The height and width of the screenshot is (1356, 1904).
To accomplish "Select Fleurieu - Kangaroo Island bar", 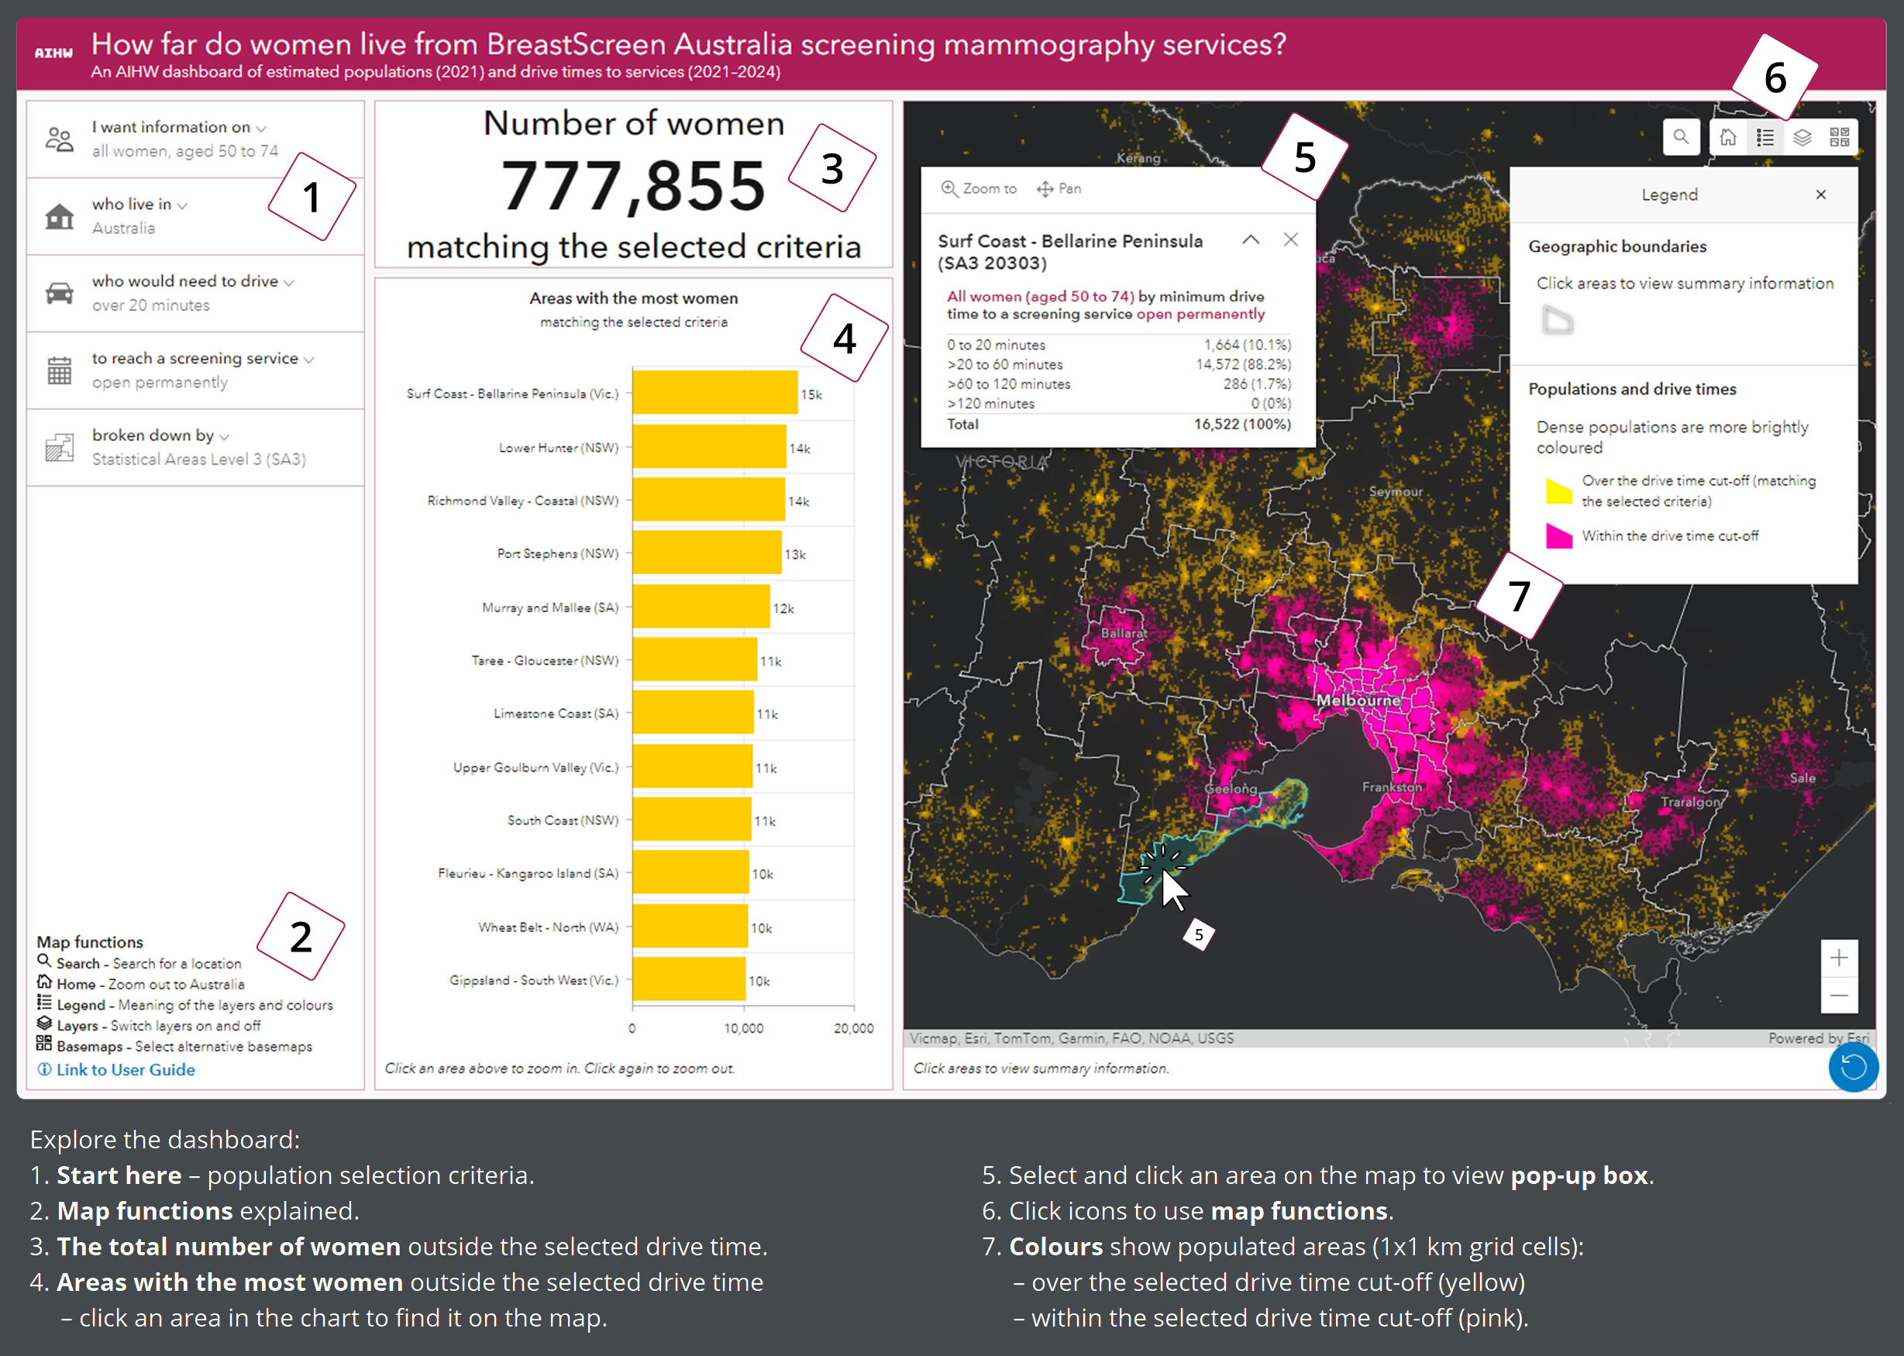I will coord(690,872).
